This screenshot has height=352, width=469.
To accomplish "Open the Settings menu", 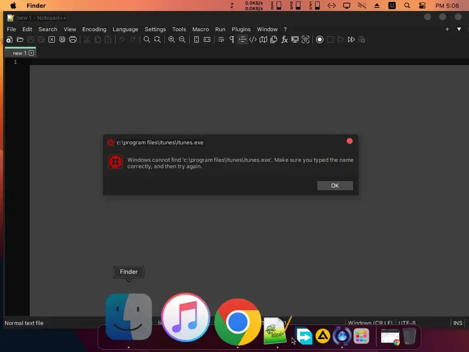I will pos(155,29).
